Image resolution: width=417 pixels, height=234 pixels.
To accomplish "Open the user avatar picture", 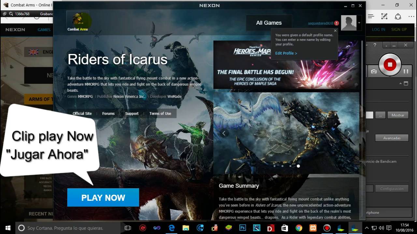I will 349,23.
